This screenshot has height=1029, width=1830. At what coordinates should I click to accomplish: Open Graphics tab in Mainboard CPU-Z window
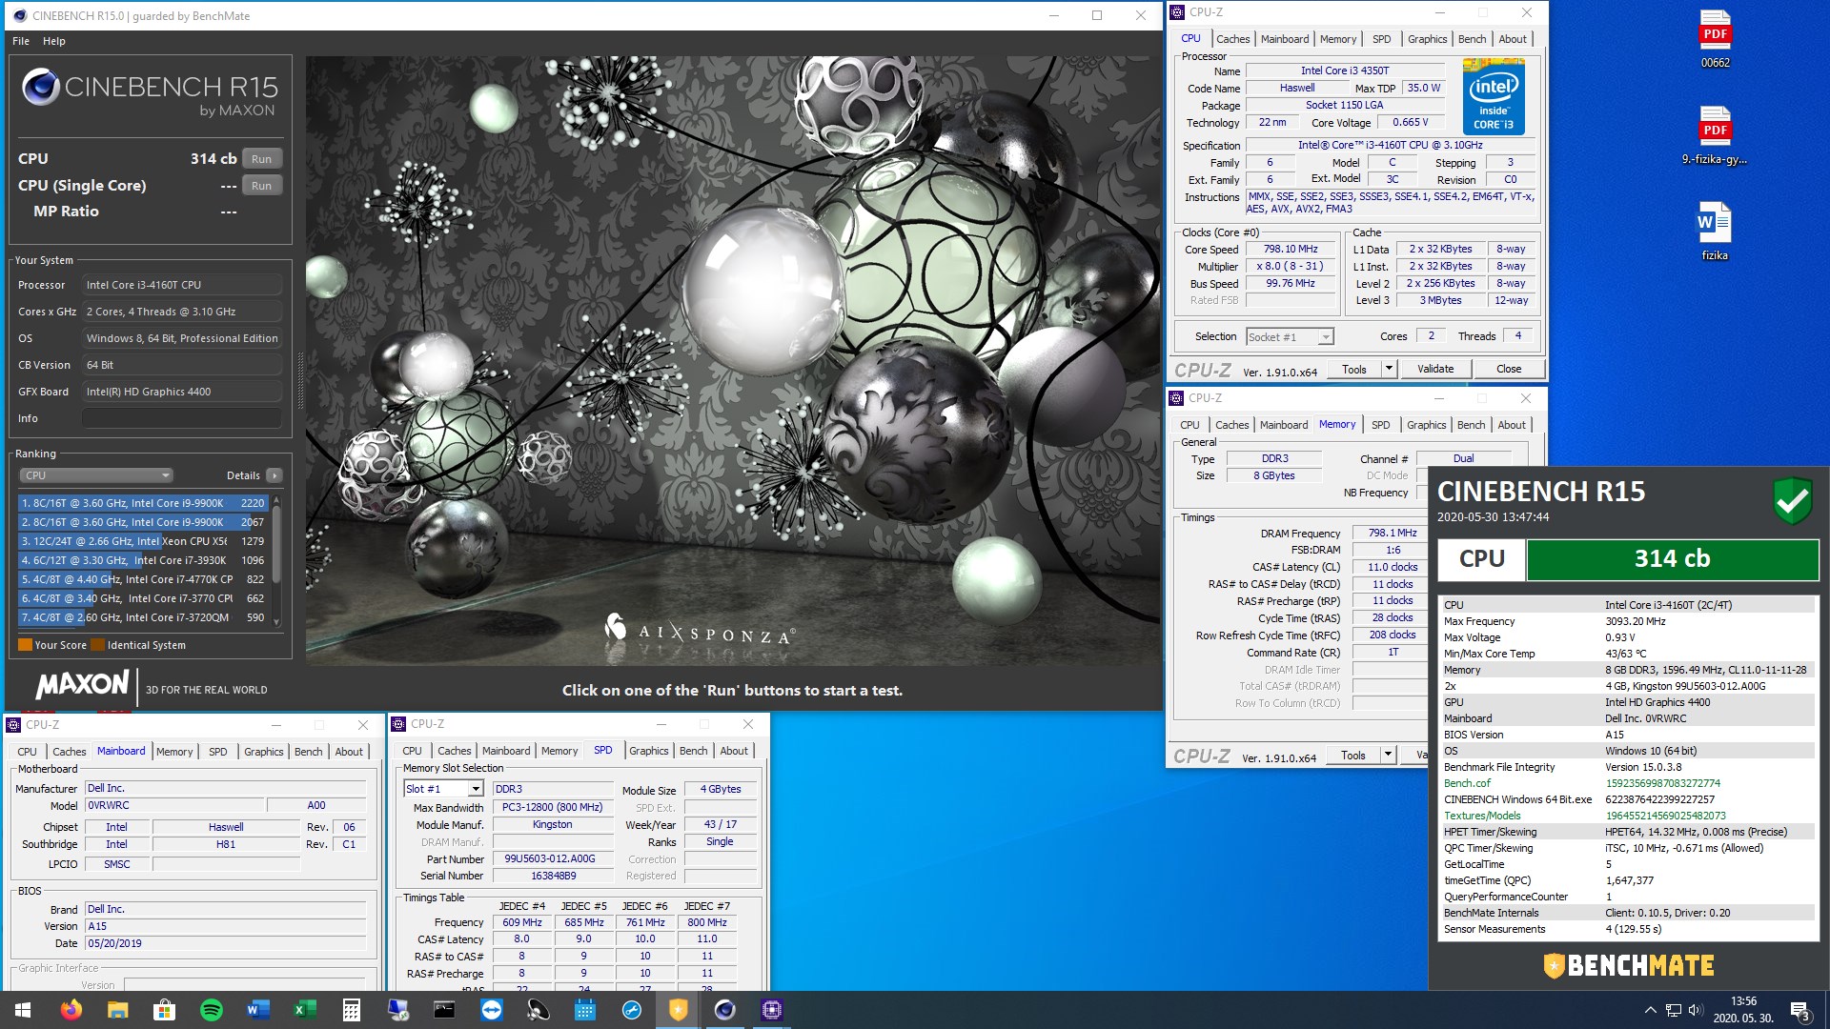pos(263,752)
